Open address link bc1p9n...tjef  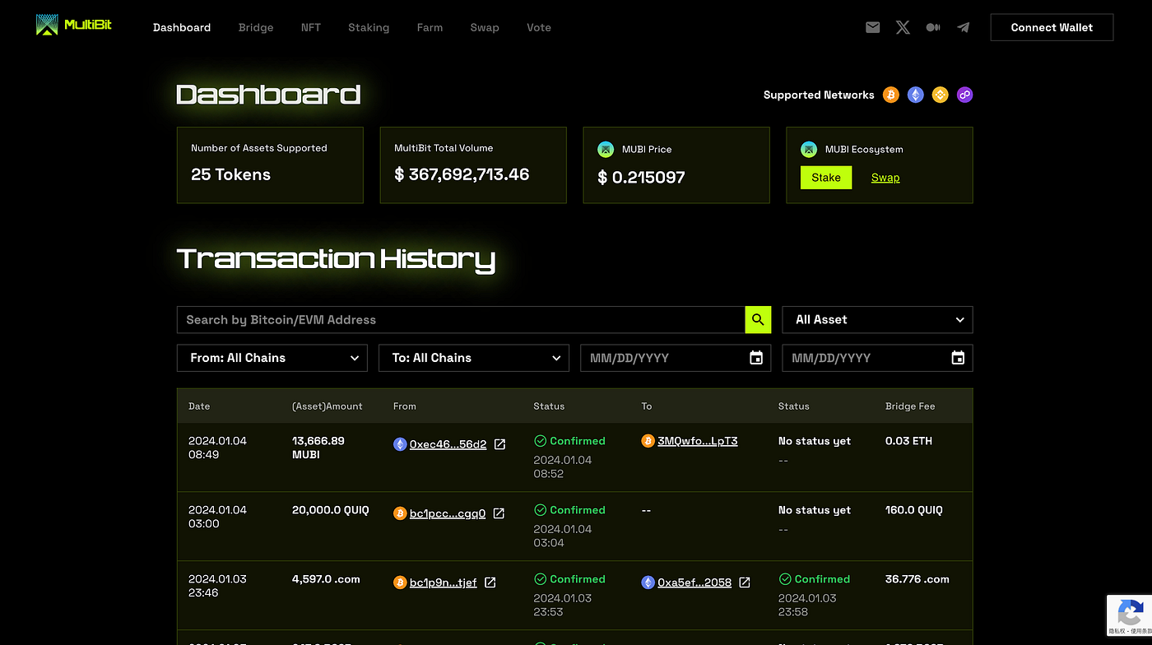pyautogui.click(x=444, y=582)
